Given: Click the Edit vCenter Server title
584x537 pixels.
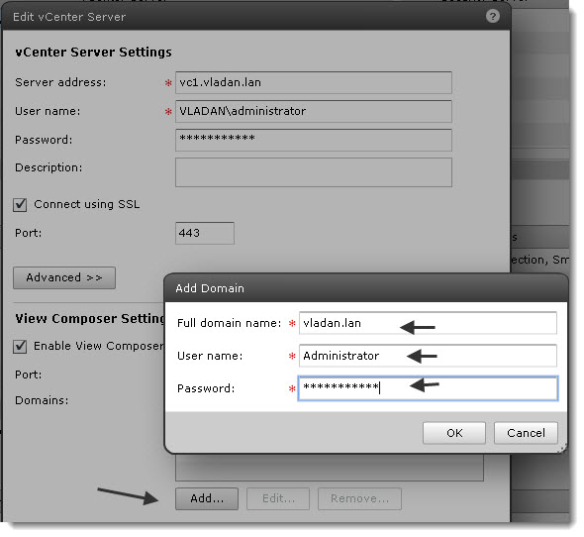Looking at the screenshot, I should pos(69,17).
